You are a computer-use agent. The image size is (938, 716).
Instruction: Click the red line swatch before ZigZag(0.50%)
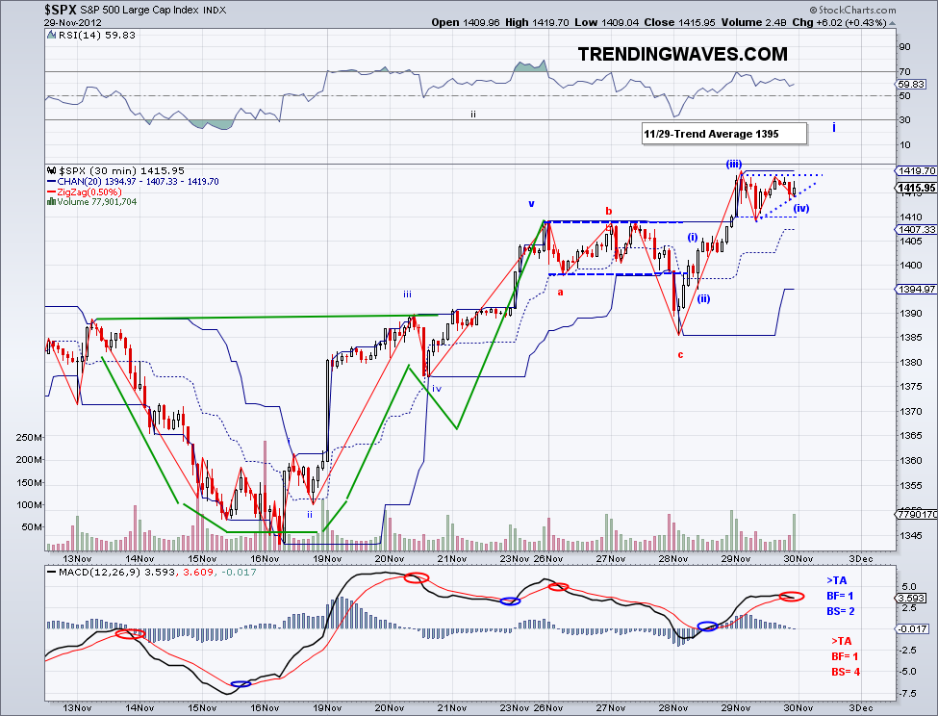click(51, 192)
